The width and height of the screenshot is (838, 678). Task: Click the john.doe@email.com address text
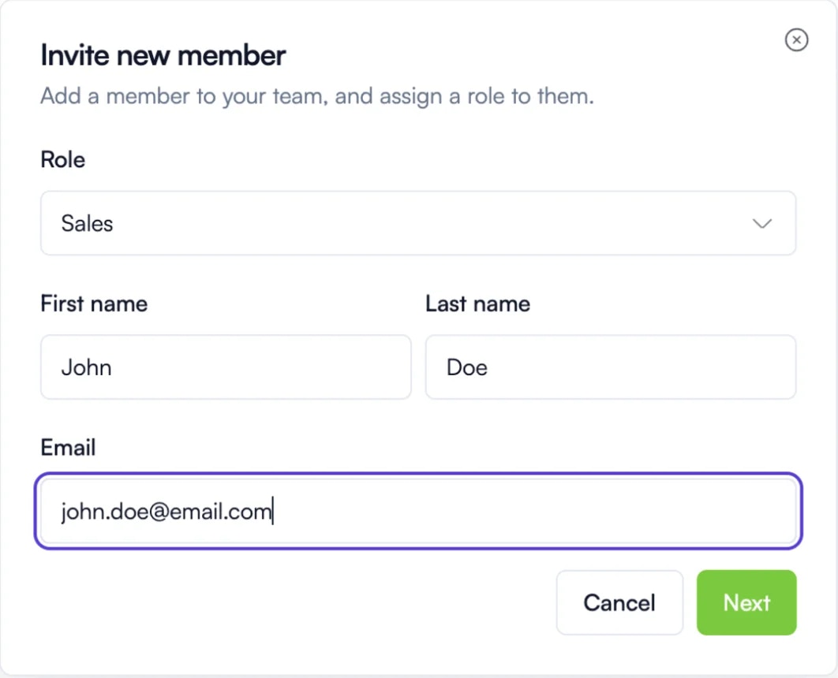click(166, 512)
